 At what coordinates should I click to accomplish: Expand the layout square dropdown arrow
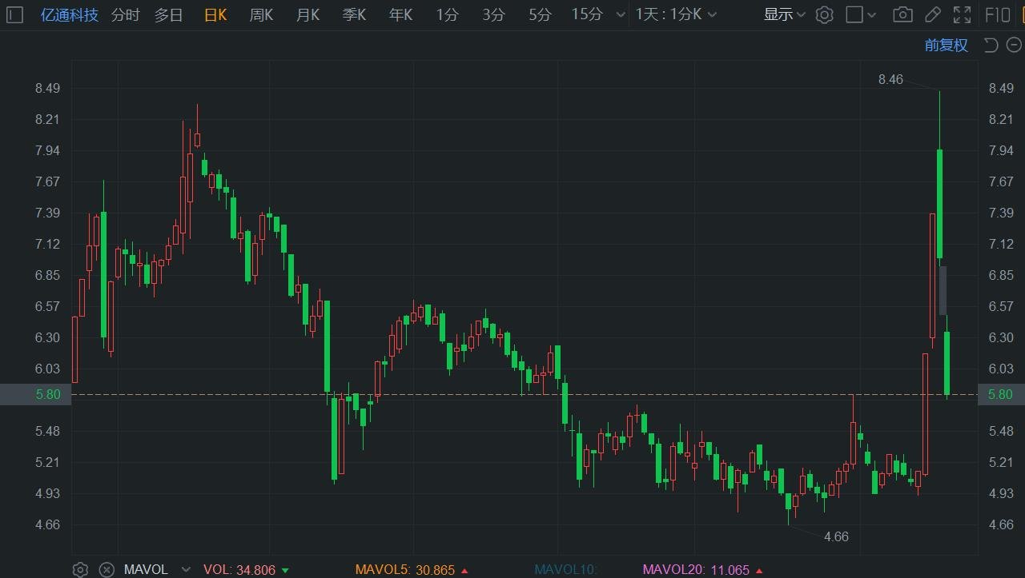coord(872,15)
